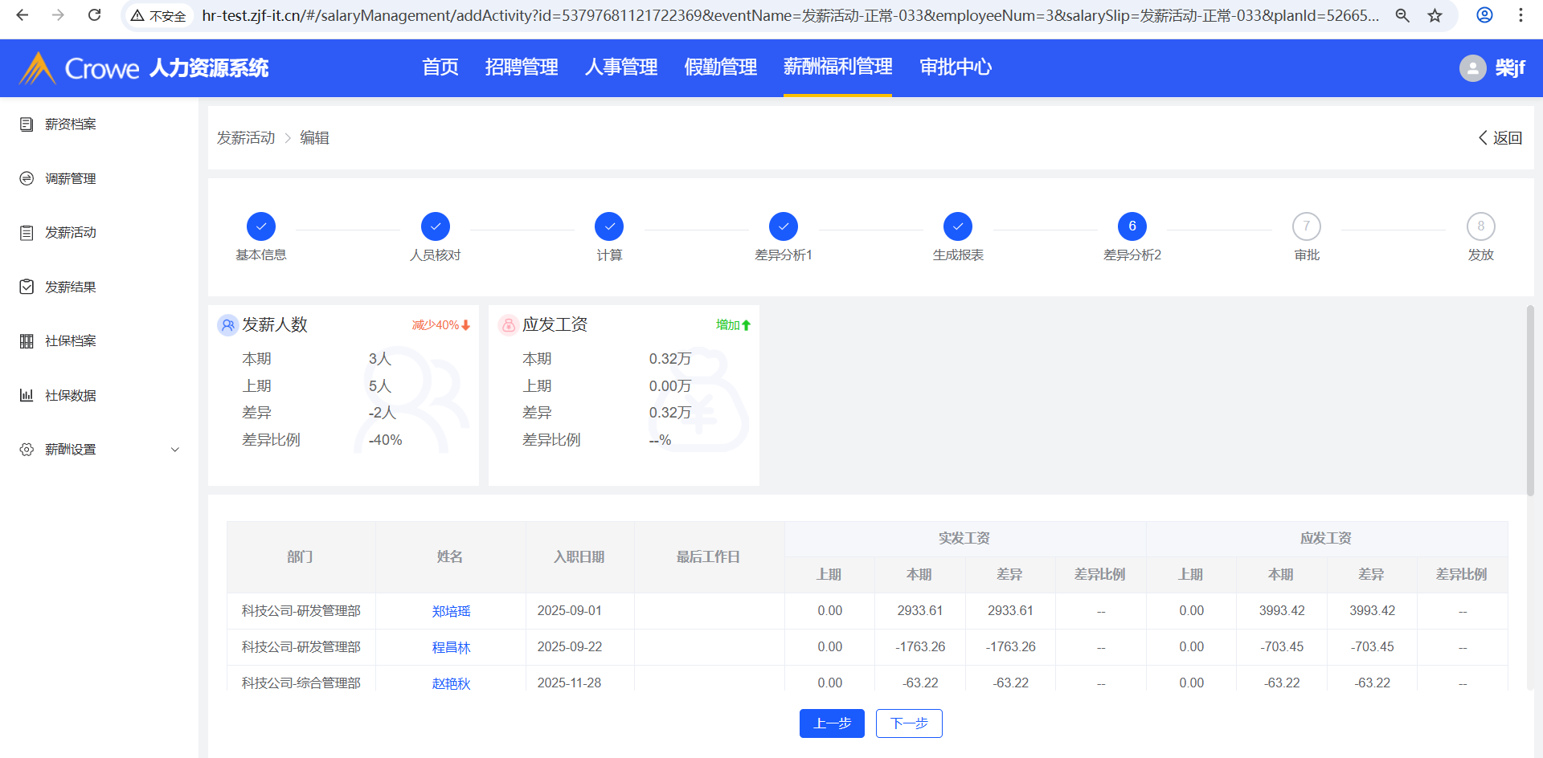Go back using 返回 chevron
This screenshot has height=758, width=1543.
pyautogui.click(x=1483, y=138)
